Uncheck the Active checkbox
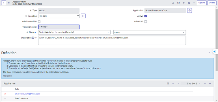The width and height of the screenshot is (218, 102). [146, 16]
